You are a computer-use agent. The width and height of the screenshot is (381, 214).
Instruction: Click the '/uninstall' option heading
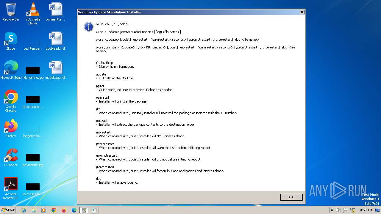point(102,97)
